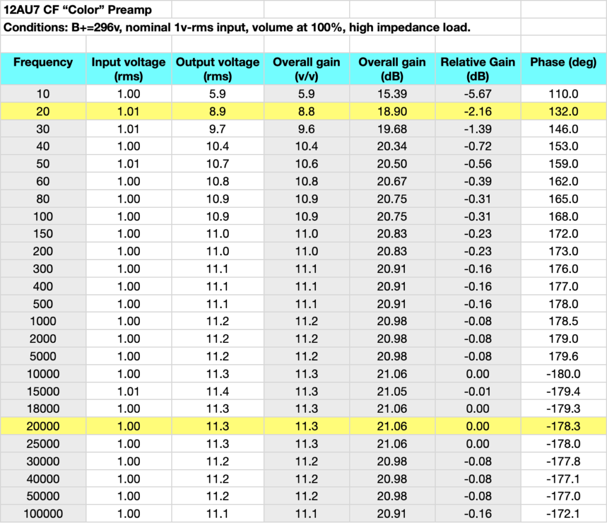Click frequency cell 50

pyautogui.click(x=43, y=163)
